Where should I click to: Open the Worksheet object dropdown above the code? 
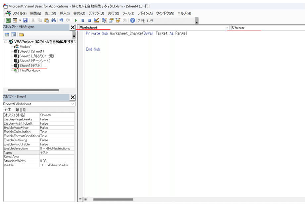[227, 28]
